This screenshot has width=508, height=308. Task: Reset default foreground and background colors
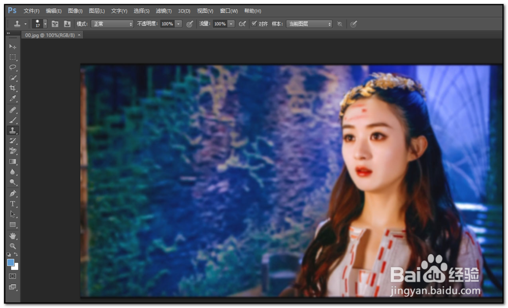click(9, 255)
